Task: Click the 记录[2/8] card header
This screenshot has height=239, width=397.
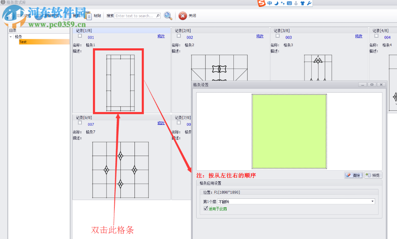Action: point(220,31)
